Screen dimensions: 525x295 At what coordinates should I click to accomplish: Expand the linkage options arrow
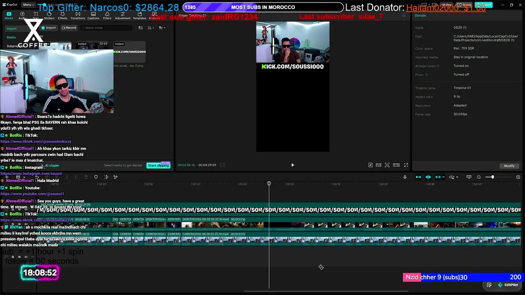pos(443,177)
